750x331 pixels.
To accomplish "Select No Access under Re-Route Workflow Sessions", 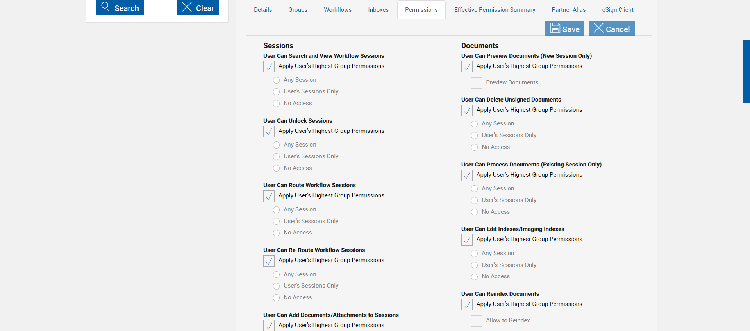I will click(x=277, y=298).
